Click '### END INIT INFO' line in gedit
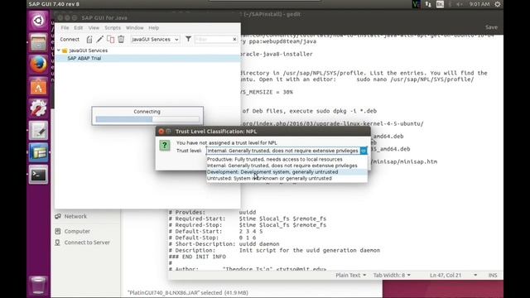The height and width of the screenshot is (298, 530). (197, 257)
